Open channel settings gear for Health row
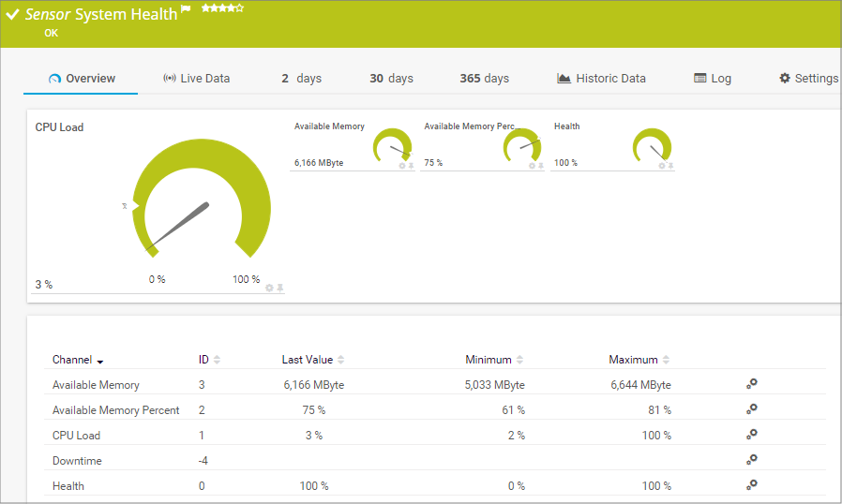 pyautogui.click(x=751, y=484)
